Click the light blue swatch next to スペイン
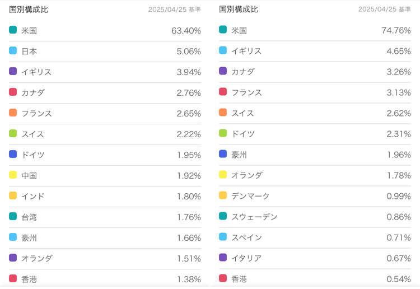This screenshot has height=289, width=420. tap(223, 237)
